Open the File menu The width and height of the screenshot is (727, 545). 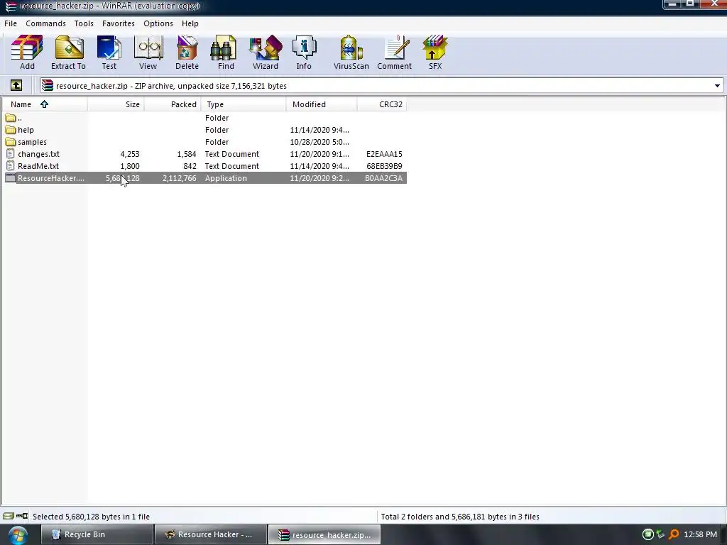[11, 23]
